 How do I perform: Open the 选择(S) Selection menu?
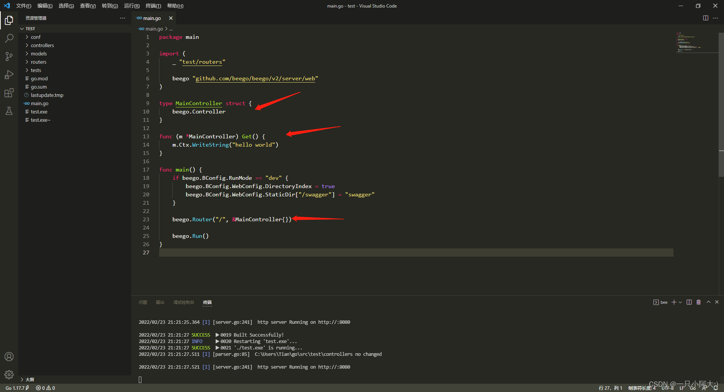(x=66, y=6)
